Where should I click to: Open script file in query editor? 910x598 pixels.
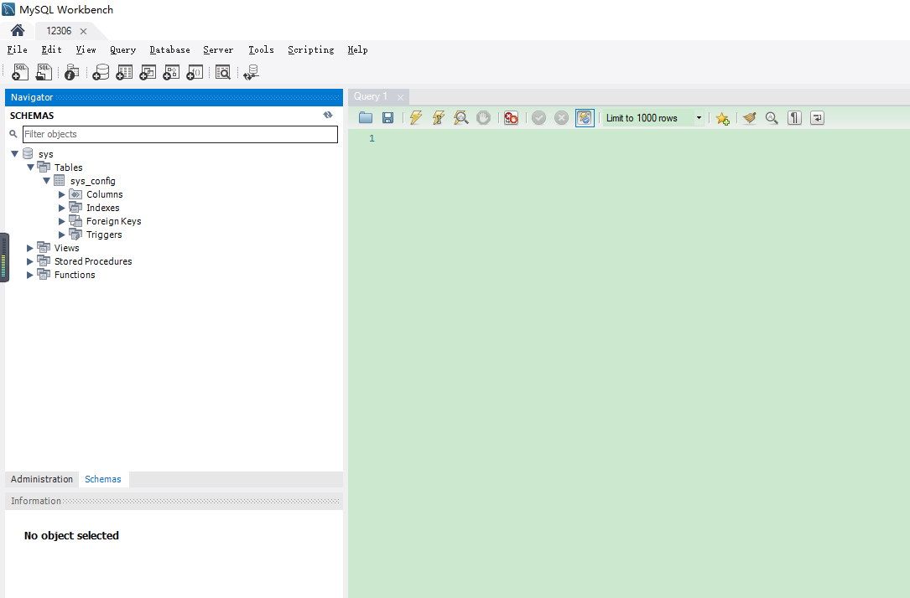[366, 117]
